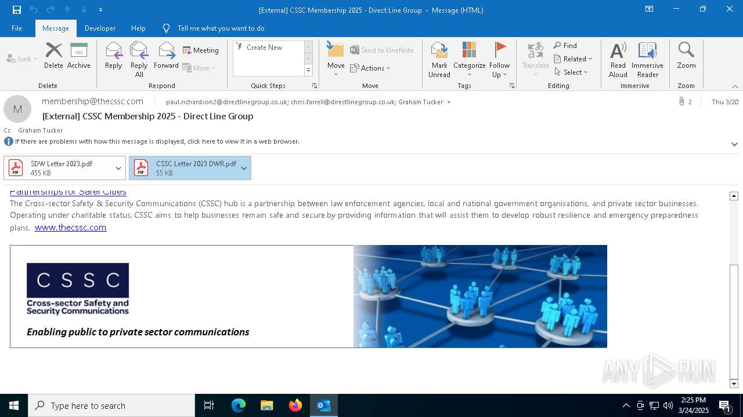The width and height of the screenshot is (743, 417).
Task: Open the www.thecssc.com link
Action: tap(70, 228)
